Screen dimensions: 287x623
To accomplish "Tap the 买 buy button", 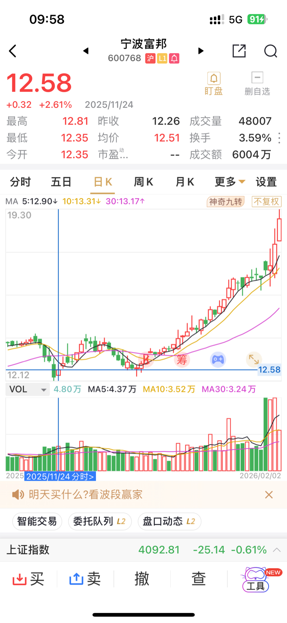I will pyautogui.click(x=28, y=579).
